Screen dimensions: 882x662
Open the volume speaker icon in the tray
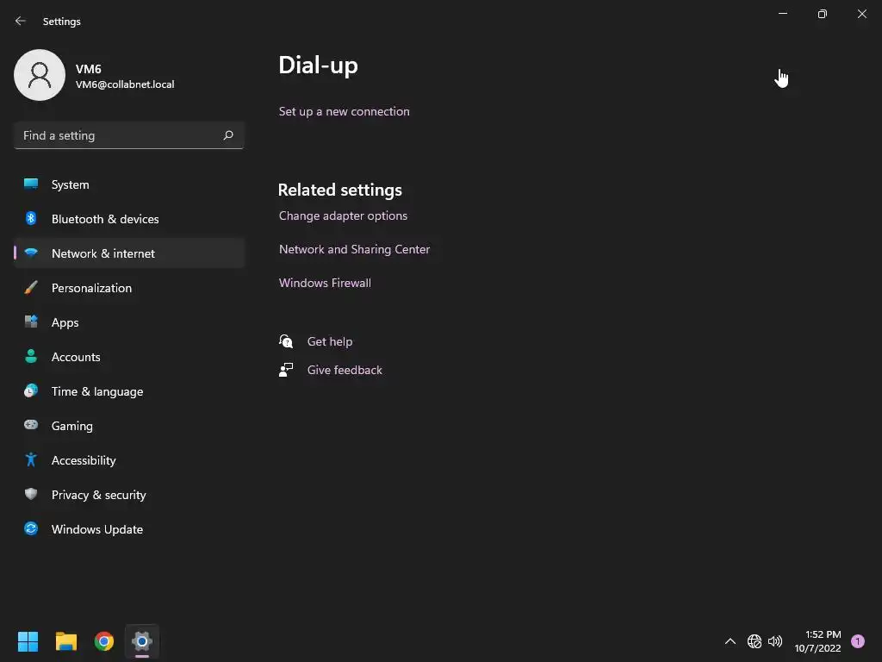pyautogui.click(x=775, y=641)
